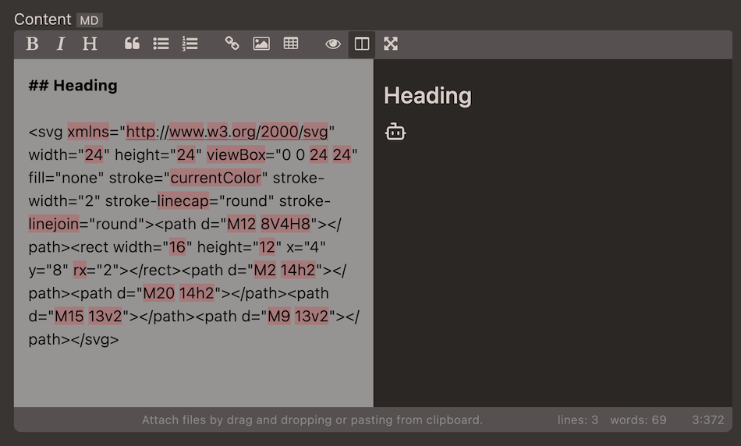This screenshot has height=446, width=741.
Task: Insert a hyperlink
Action: pyautogui.click(x=232, y=44)
